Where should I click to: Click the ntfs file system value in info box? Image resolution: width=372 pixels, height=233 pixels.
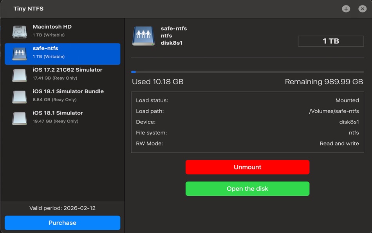pyautogui.click(x=354, y=133)
